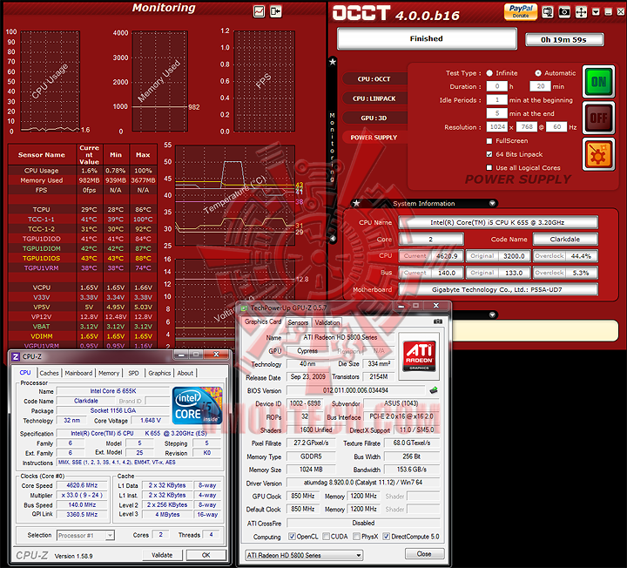Switch to the CPU-Z SPD tab
Screen dimensions: 627x568
[133, 373]
